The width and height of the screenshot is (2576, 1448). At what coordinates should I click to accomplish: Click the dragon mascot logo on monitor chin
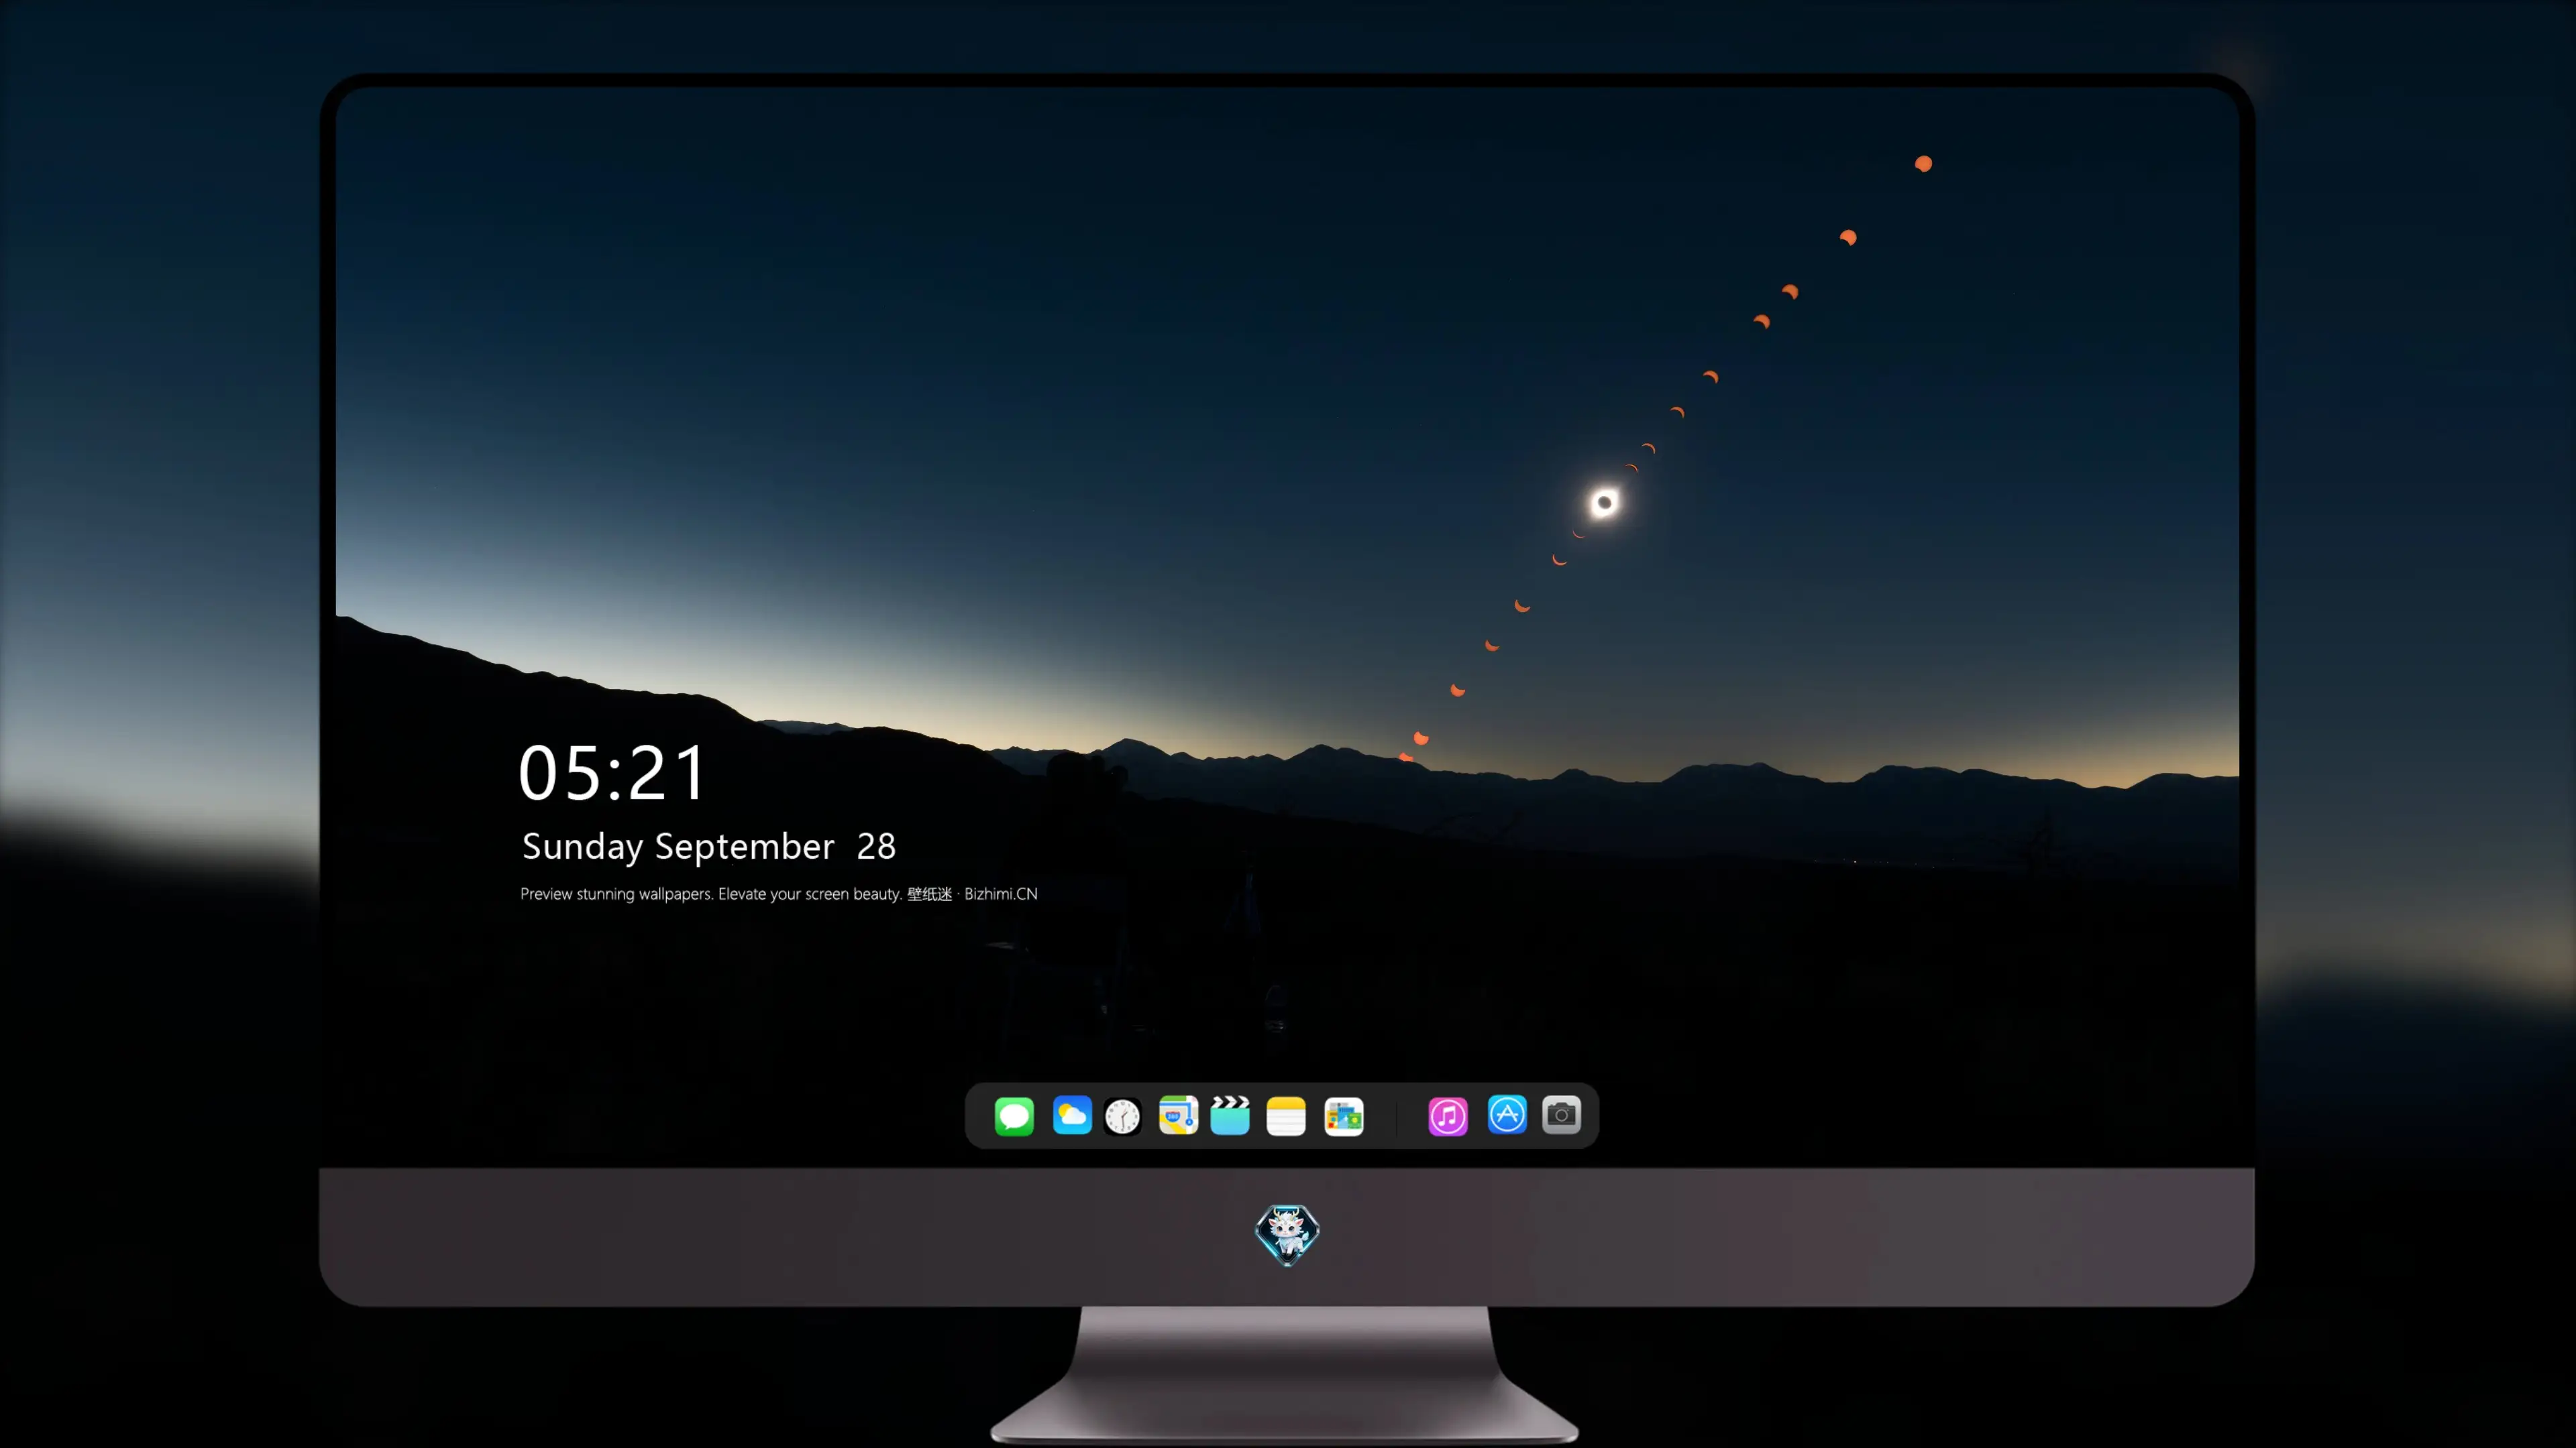(x=1287, y=1235)
